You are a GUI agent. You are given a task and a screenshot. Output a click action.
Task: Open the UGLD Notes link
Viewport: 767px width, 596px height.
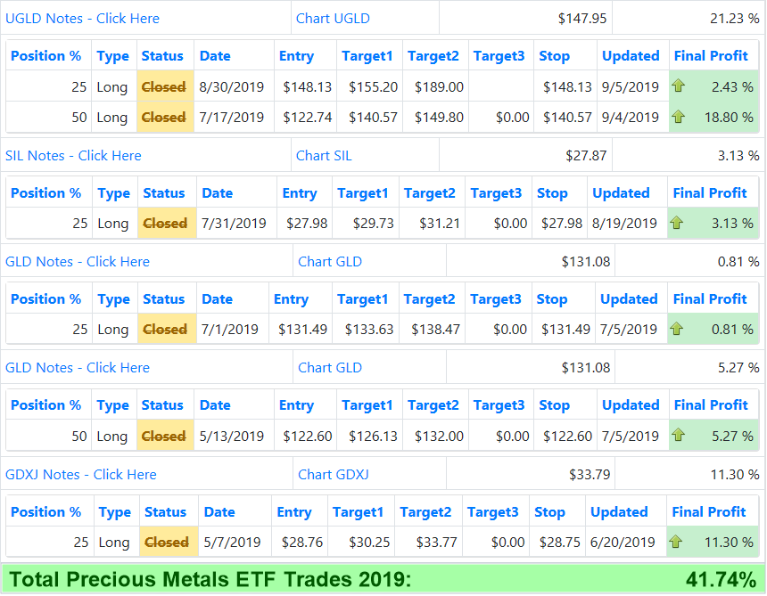click(82, 18)
